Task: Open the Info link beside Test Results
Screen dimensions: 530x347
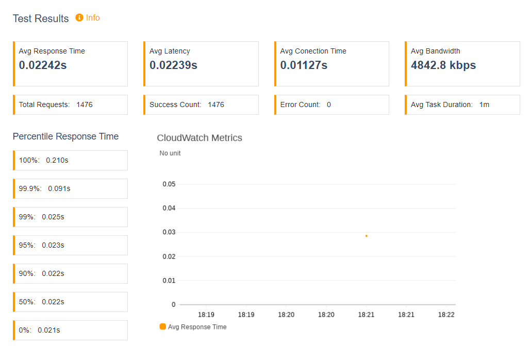Action: pos(93,18)
